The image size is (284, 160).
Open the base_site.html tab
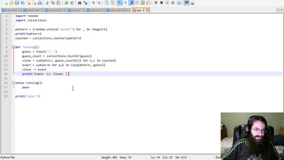(118, 10)
